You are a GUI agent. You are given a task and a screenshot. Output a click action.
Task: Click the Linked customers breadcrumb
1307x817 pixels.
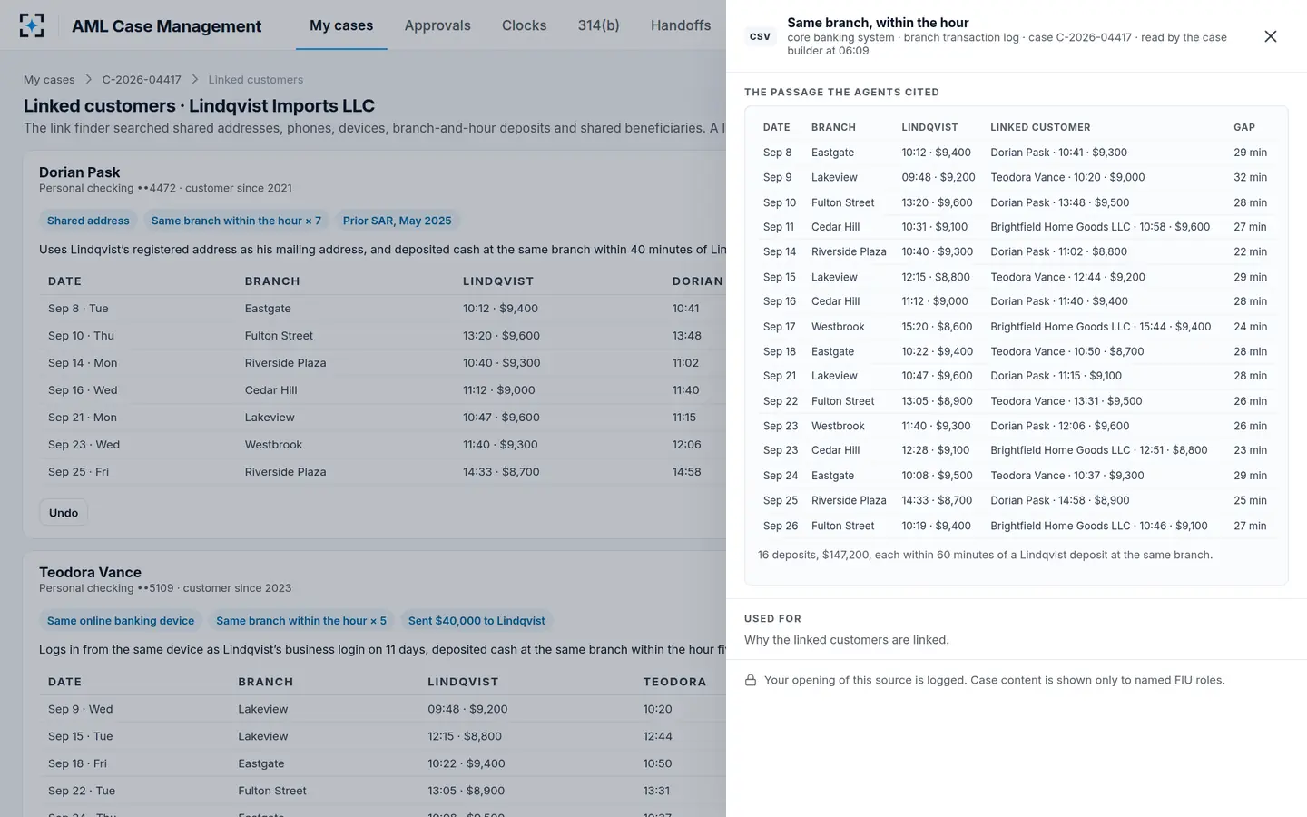click(256, 80)
